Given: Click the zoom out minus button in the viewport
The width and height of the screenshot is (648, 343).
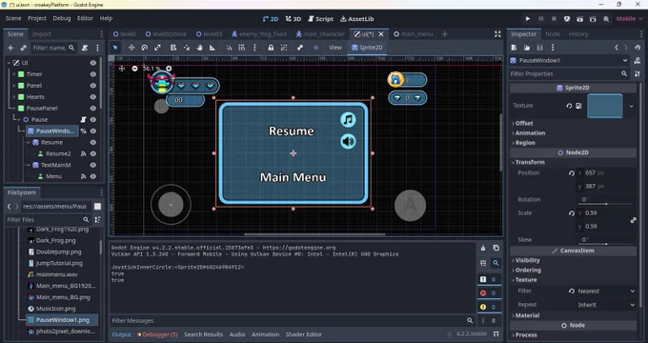Looking at the screenshot, I should tap(134, 69).
